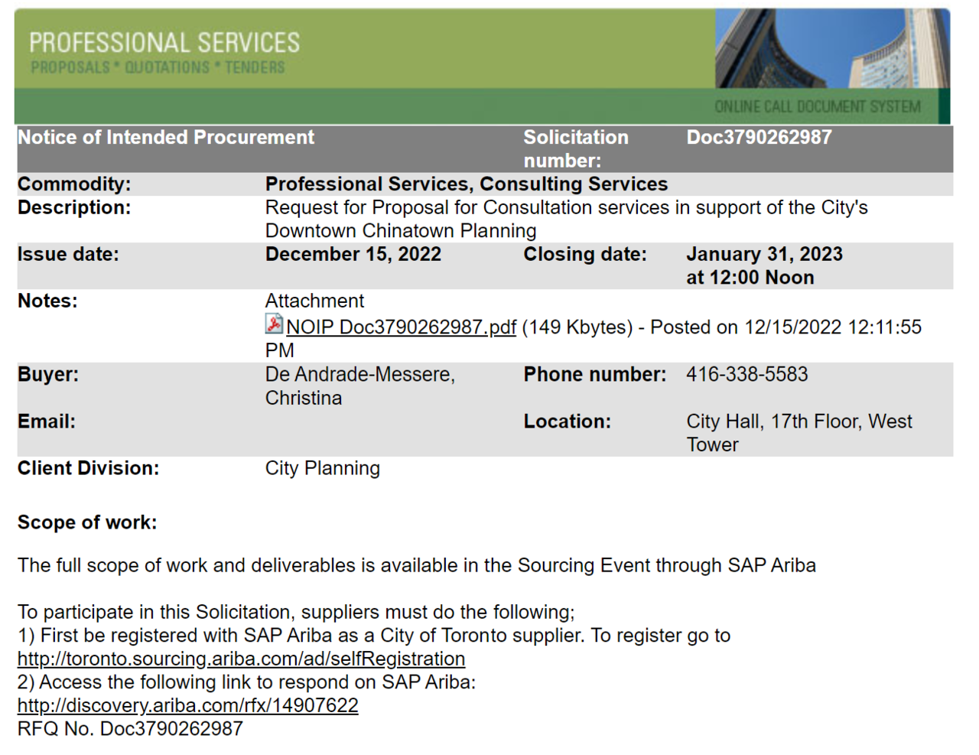
Task: Open the NOIP Doc3790262987.pdf attachment link
Action: (401, 327)
